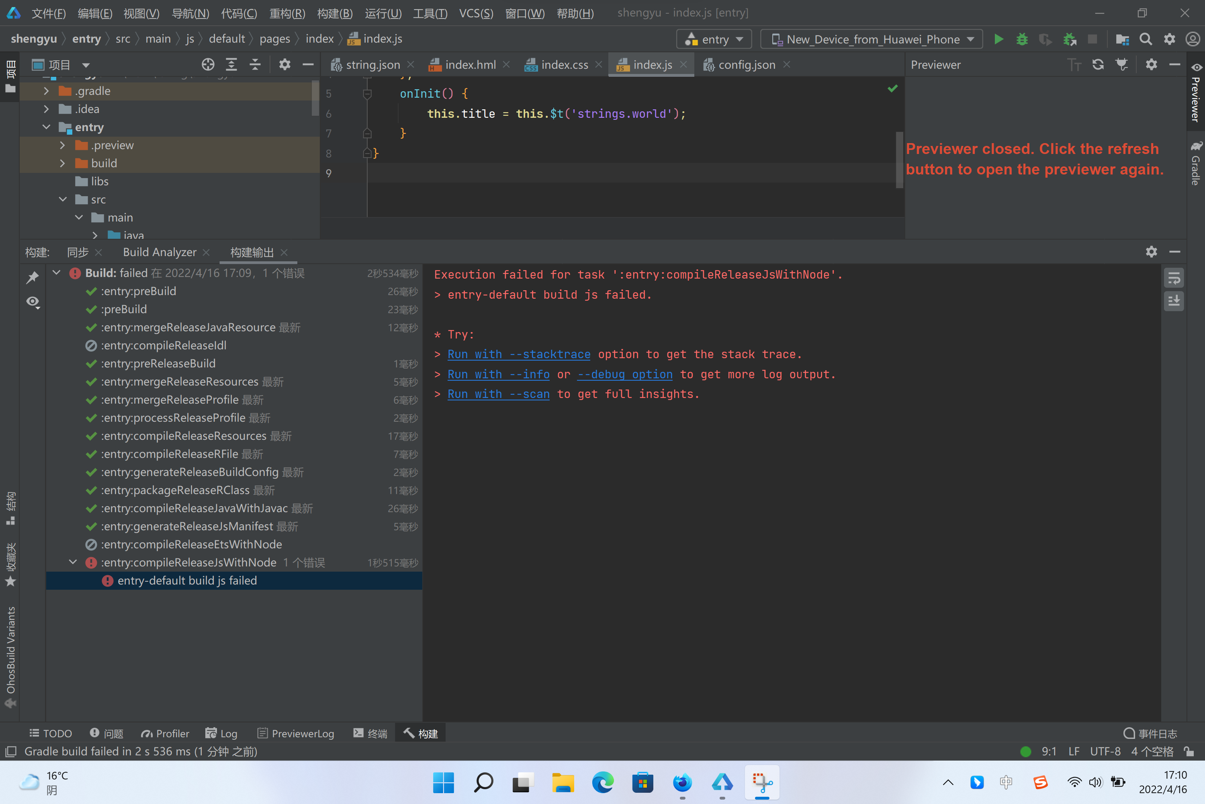The height and width of the screenshot is (804, 1205).
Task: Run the entry app with the green play button
Action: pos(998,39)
